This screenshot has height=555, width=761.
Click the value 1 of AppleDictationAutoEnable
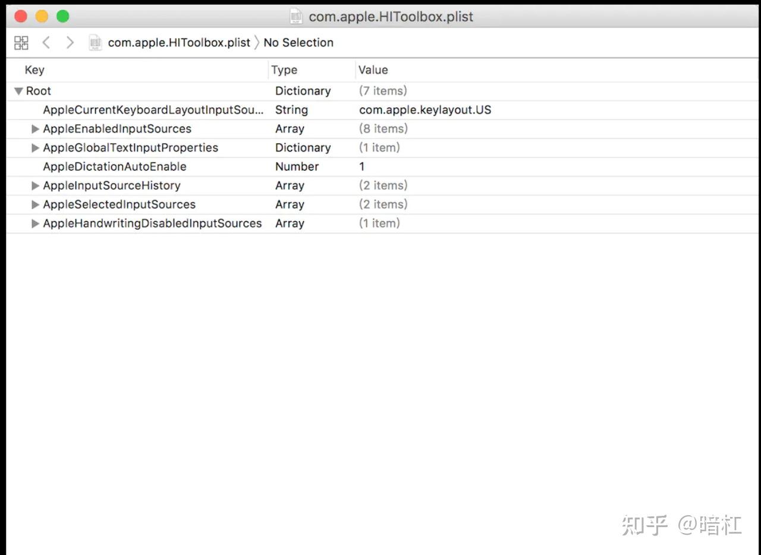click(362, 167)
